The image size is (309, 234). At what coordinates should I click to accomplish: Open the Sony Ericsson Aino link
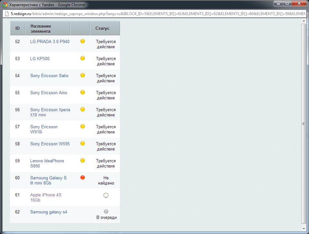click(x=49, y=93)
